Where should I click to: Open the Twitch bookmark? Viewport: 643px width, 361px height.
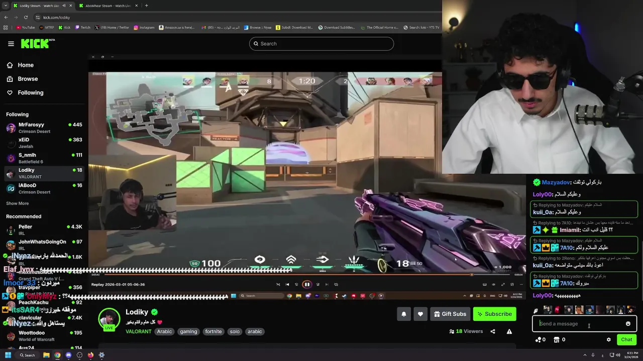click(x=83, y=28)
